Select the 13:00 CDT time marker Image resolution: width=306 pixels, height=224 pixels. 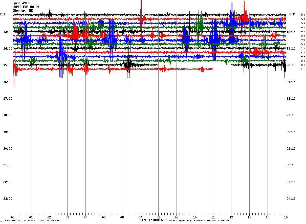click(8, 32)
